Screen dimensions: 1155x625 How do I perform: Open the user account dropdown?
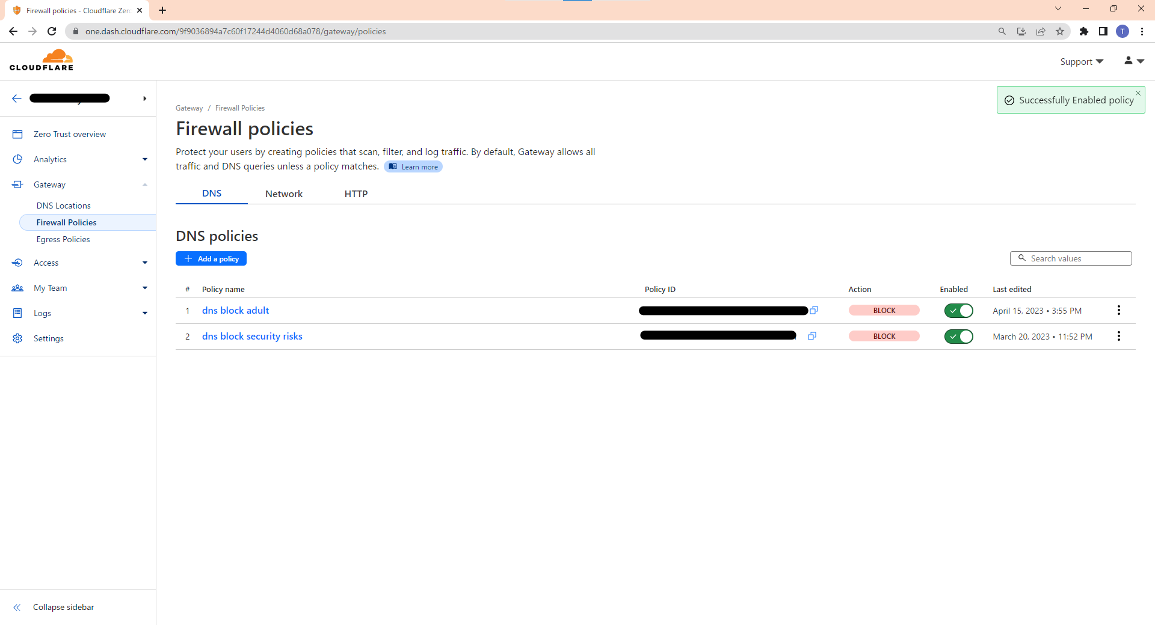(x=1134, y=61)
